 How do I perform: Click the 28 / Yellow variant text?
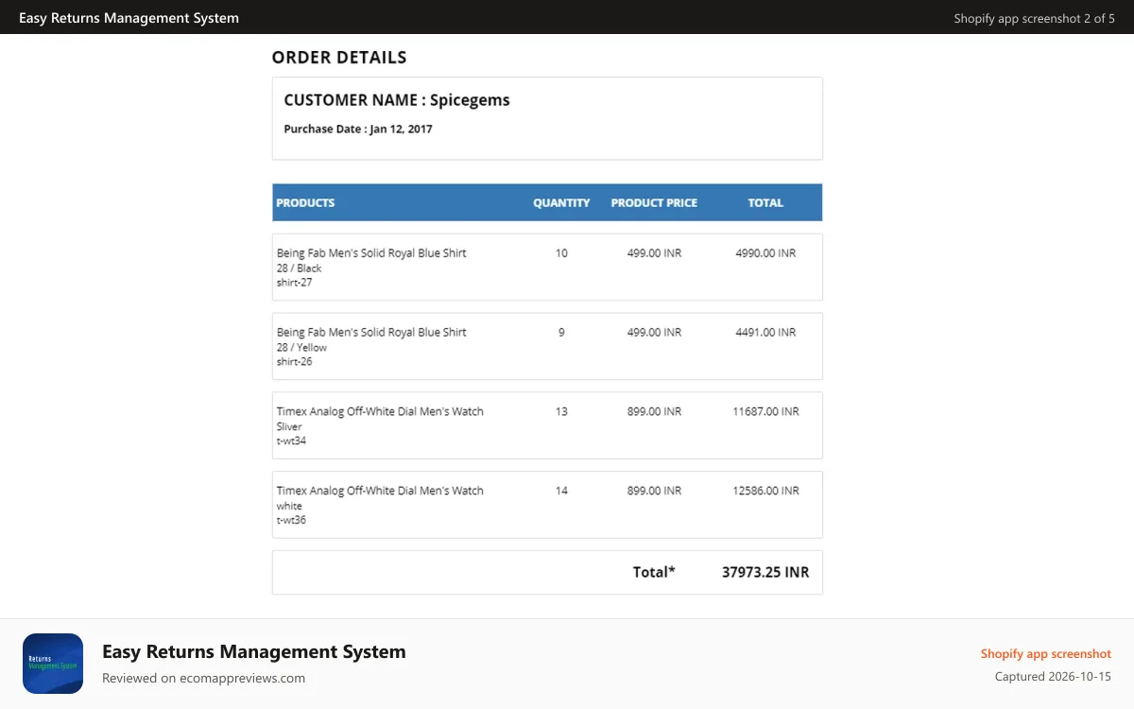coord(301,348)
